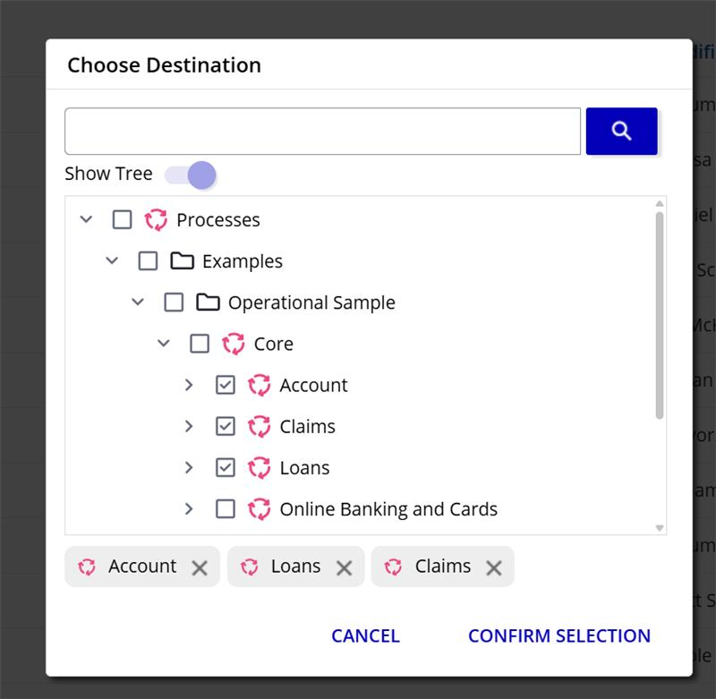Check the Online Banking and Cards checkbox
Viewport: 716px width, 699px height.
tap(226, 509)
